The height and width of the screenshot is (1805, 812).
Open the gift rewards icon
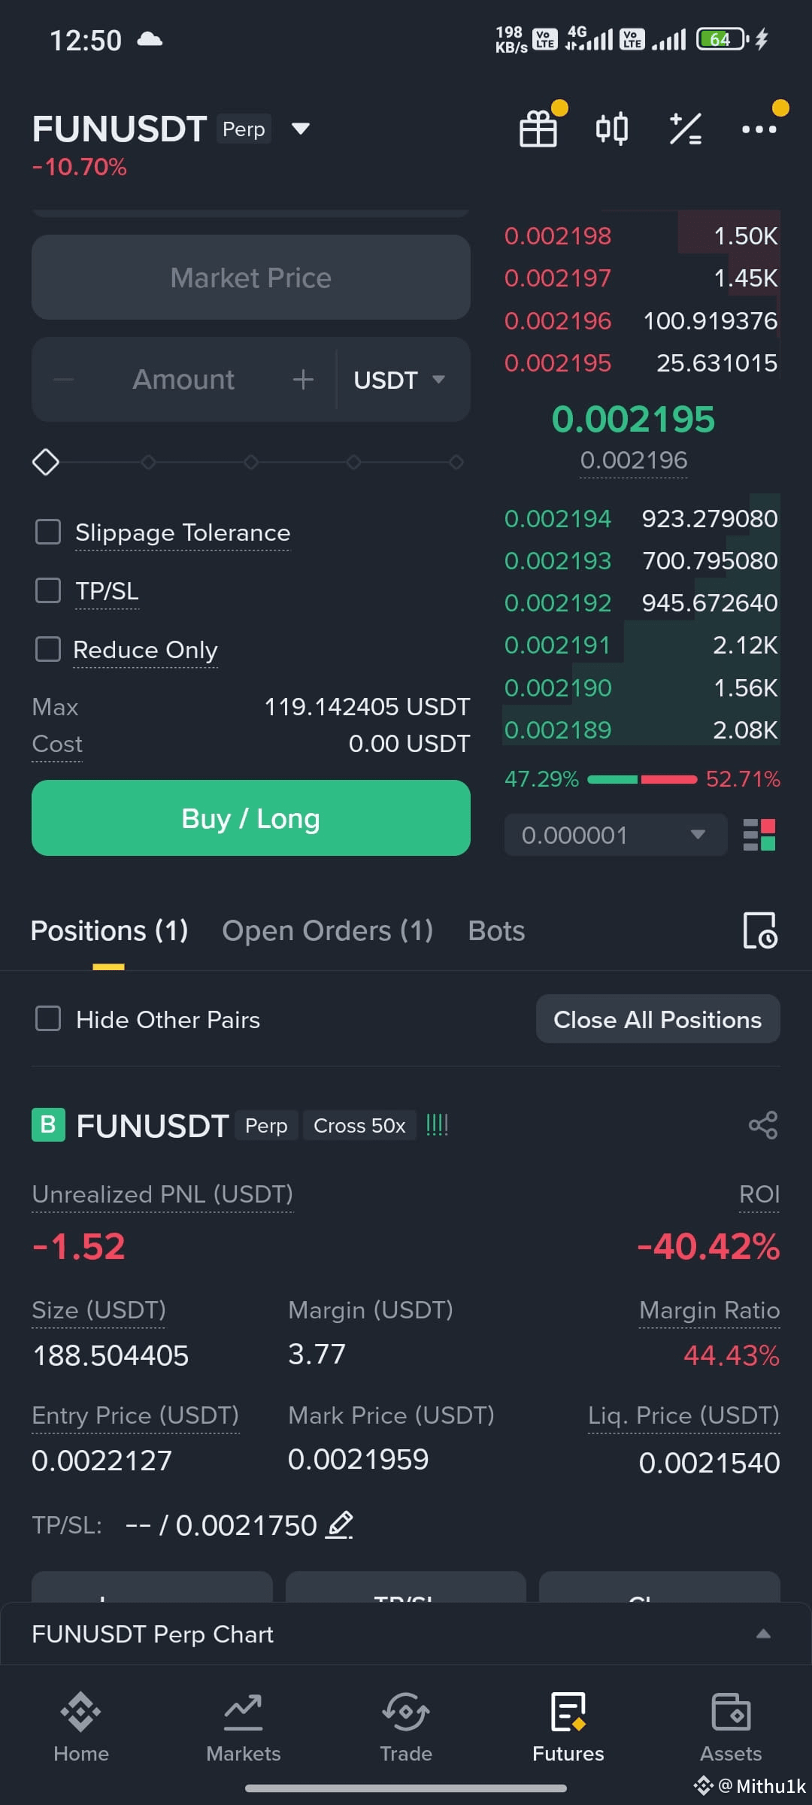coord(538,129)
